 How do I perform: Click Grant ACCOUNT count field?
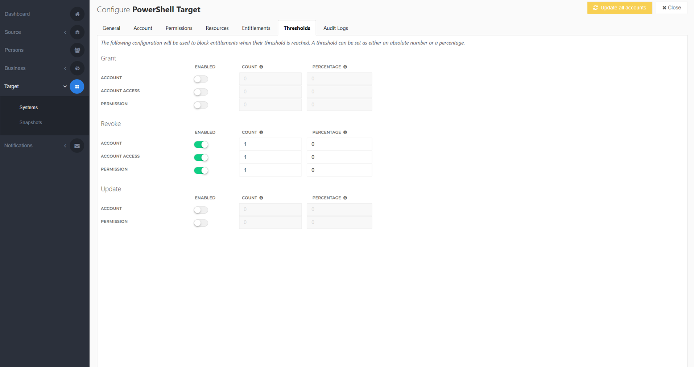(x=270, y=79)
